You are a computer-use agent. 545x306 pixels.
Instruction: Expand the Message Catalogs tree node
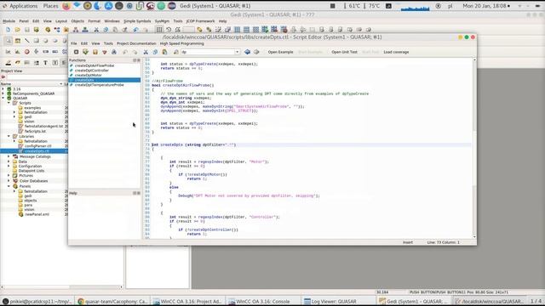(9, 156)
